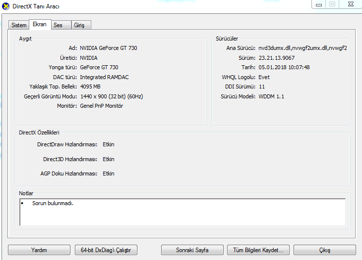
Task: Click the DDI Sürümü value 11
Action: pyautogui.click(x=262, y=87)
